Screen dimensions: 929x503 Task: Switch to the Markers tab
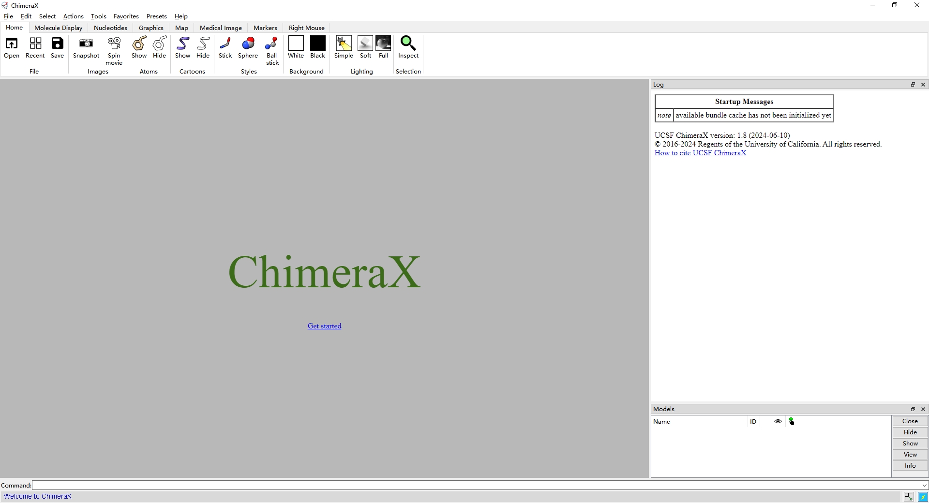265,28
